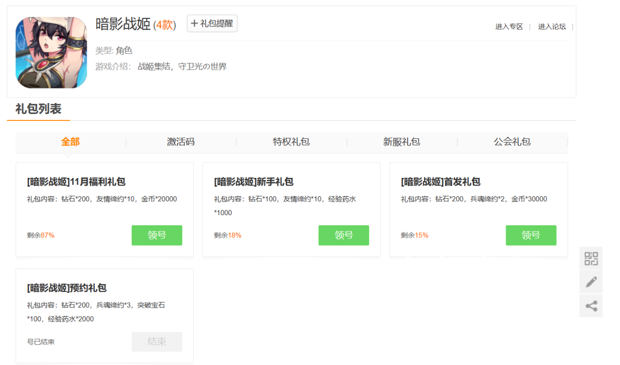620x365 pixels.
Task: Open the [暗影战姬]新手礼包 title
Action: click(254, 182)
